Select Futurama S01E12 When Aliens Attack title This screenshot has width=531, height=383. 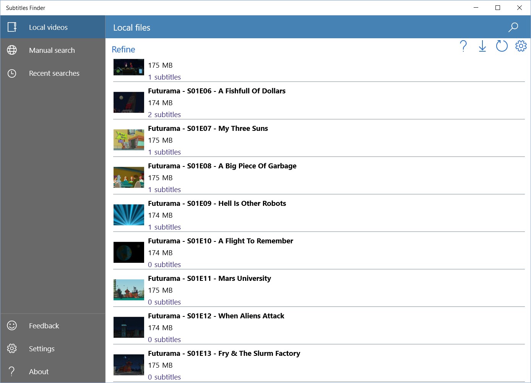coord(216,316)
